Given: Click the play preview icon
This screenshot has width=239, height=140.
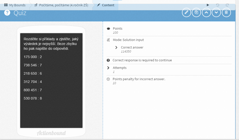Looking at the screenshot, I should pyautogui.click(x=208, y=5).
